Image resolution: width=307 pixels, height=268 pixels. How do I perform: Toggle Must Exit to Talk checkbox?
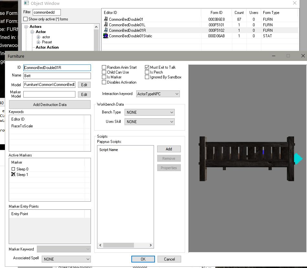pyautogui.click(x=147, y=67)
